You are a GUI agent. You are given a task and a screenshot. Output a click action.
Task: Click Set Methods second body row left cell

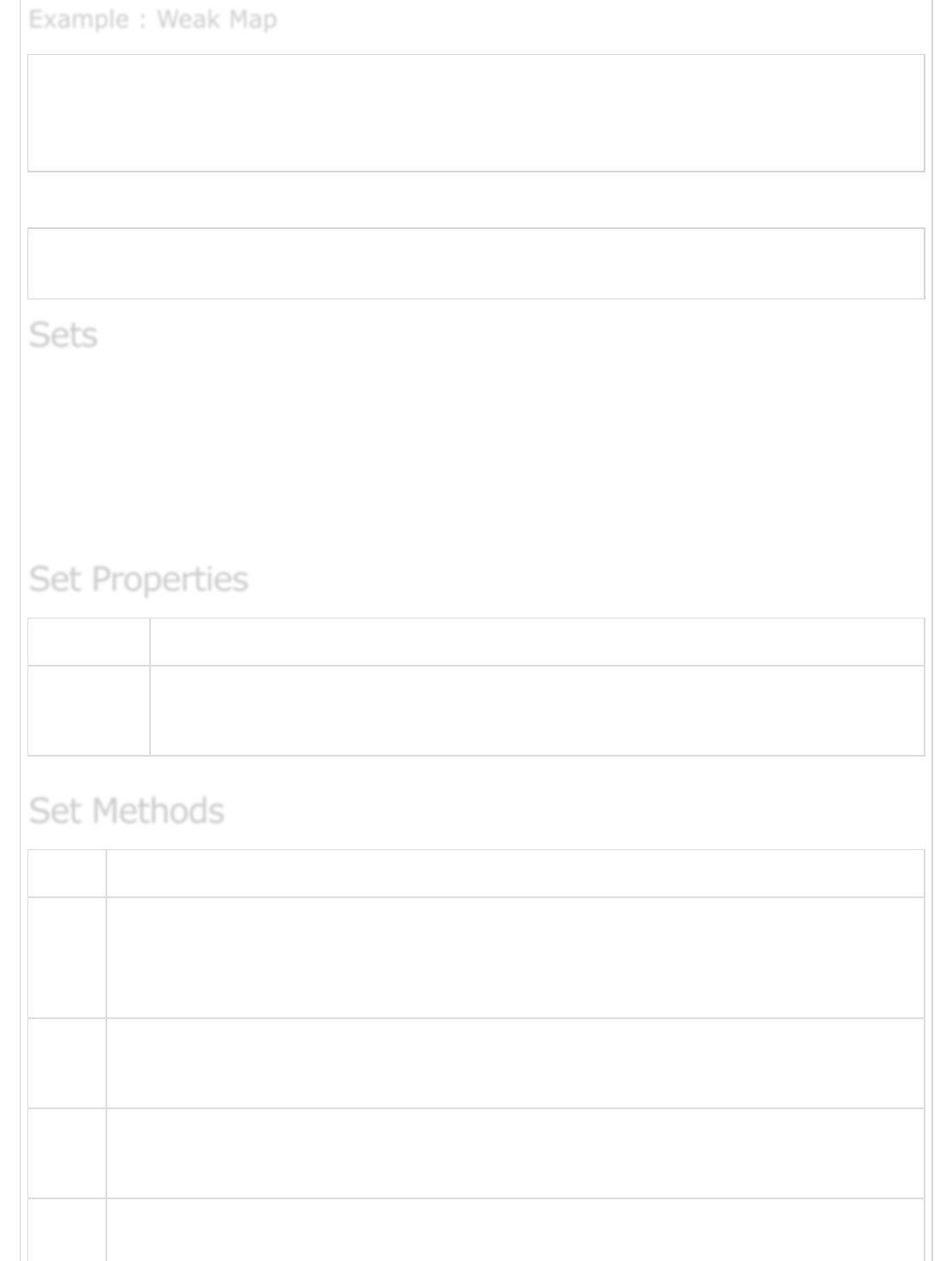coord(67,1064)
